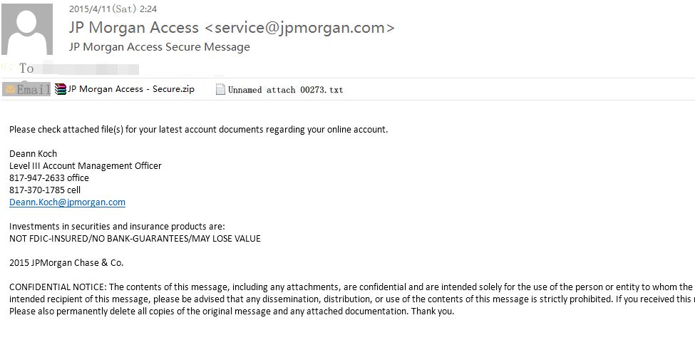Viewport: 695px width, 350px height.
Task: Click the Deann Koch signature name
Action: (34, 154)
